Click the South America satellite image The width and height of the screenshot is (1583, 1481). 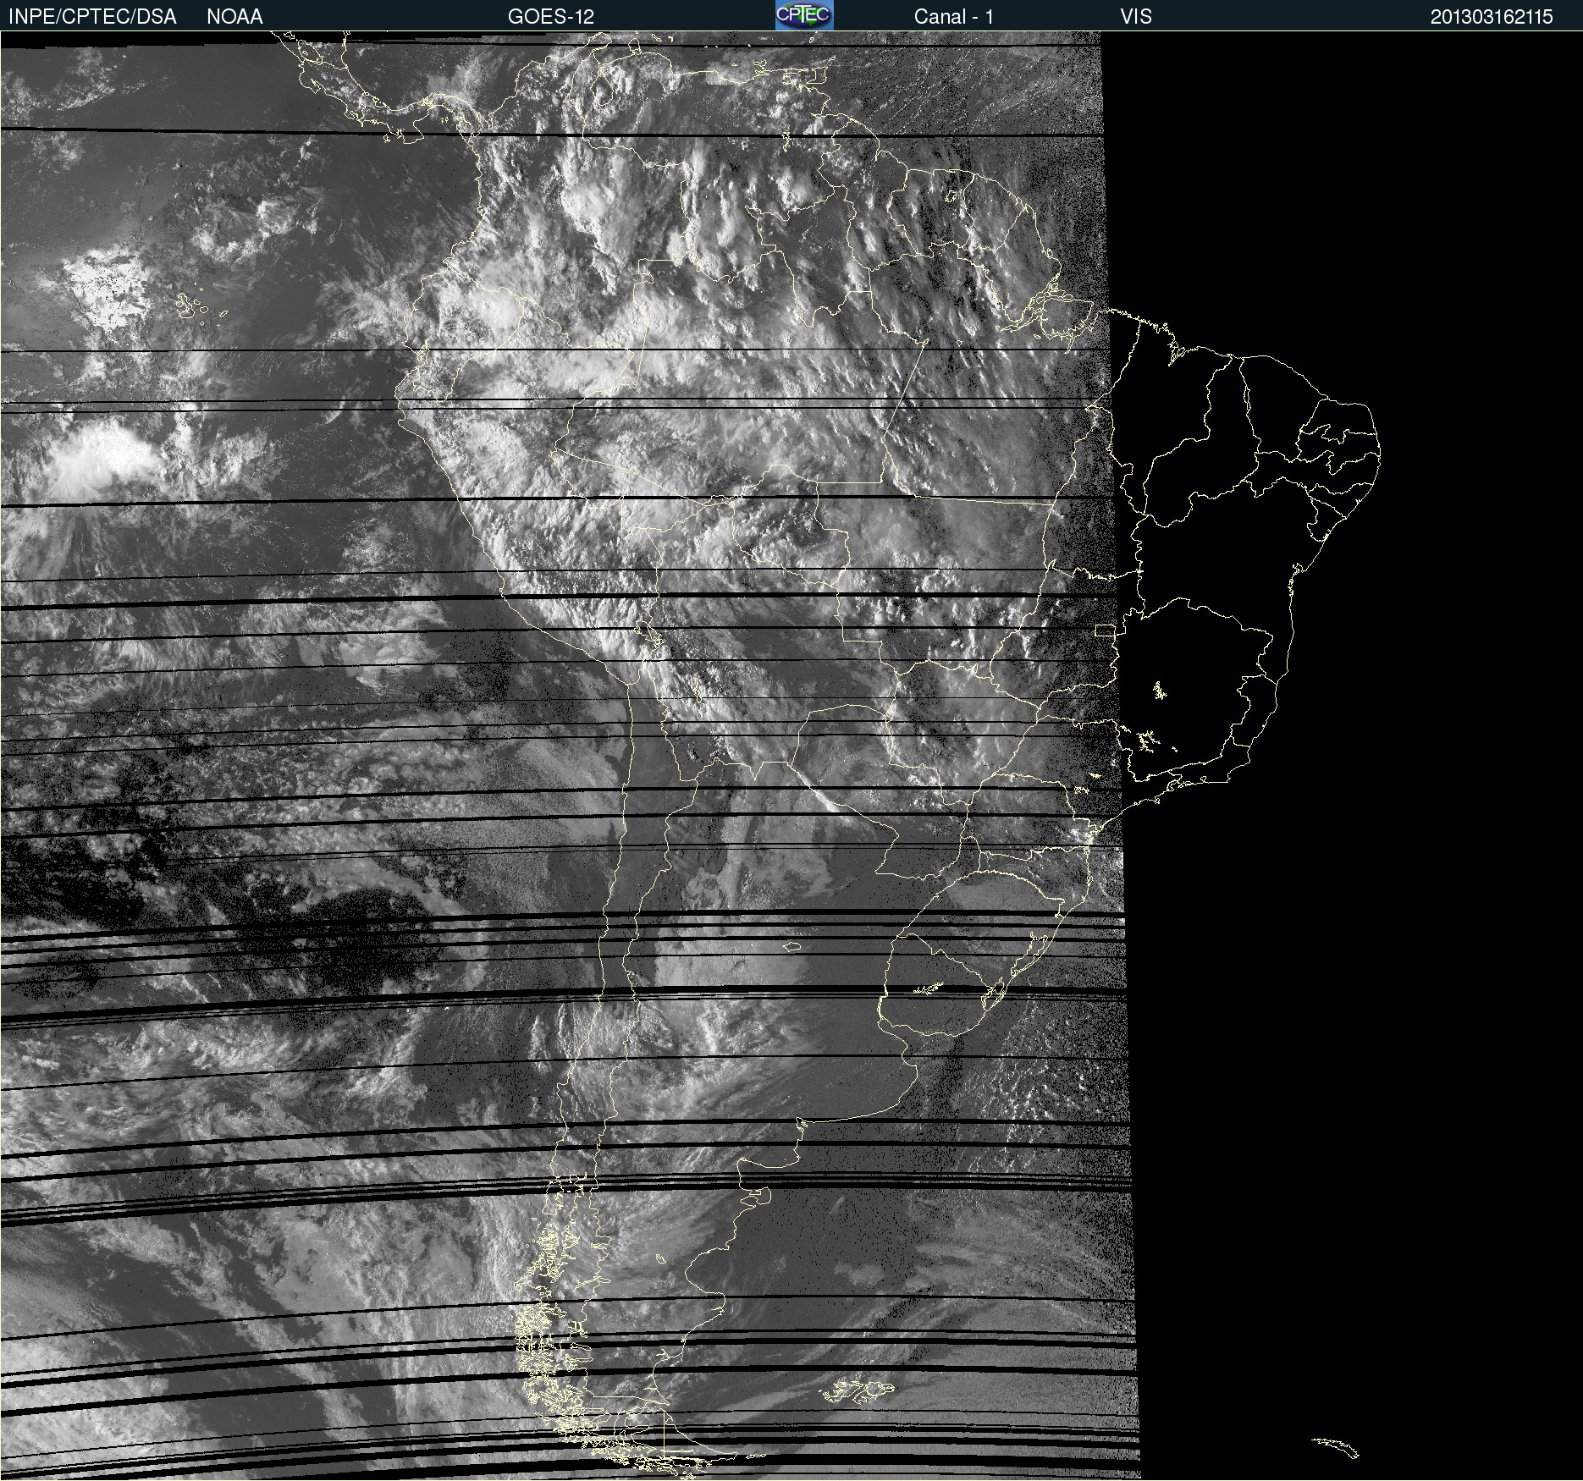coord(791,756)
